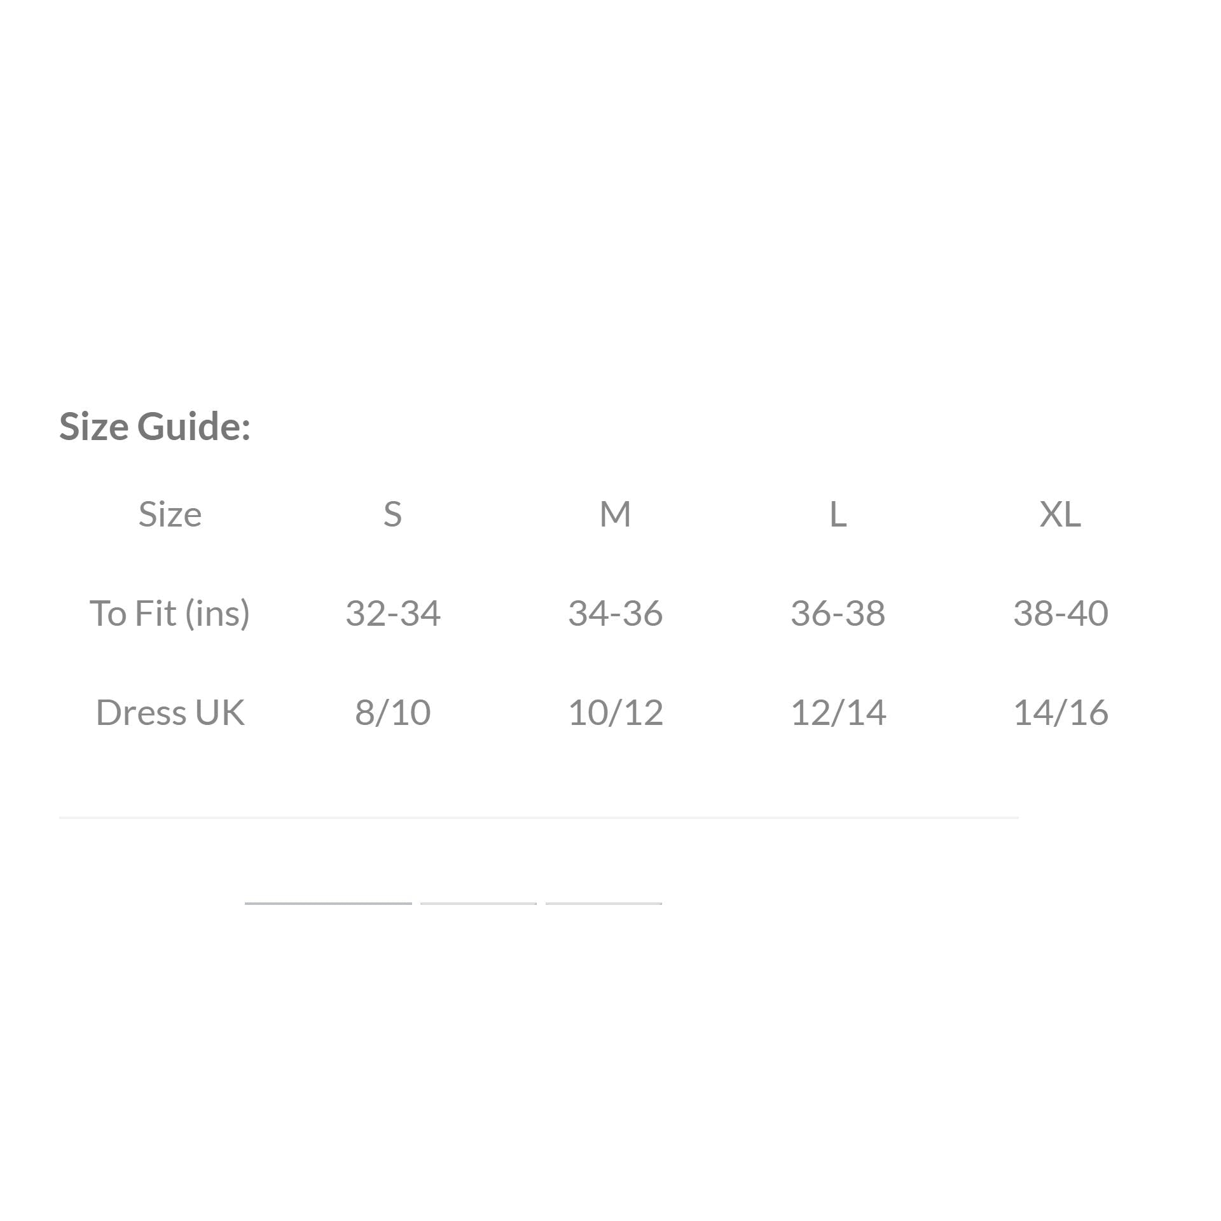Click the Size row label
Viewport: 1221px width, 1221px height.
coord(170,514)
